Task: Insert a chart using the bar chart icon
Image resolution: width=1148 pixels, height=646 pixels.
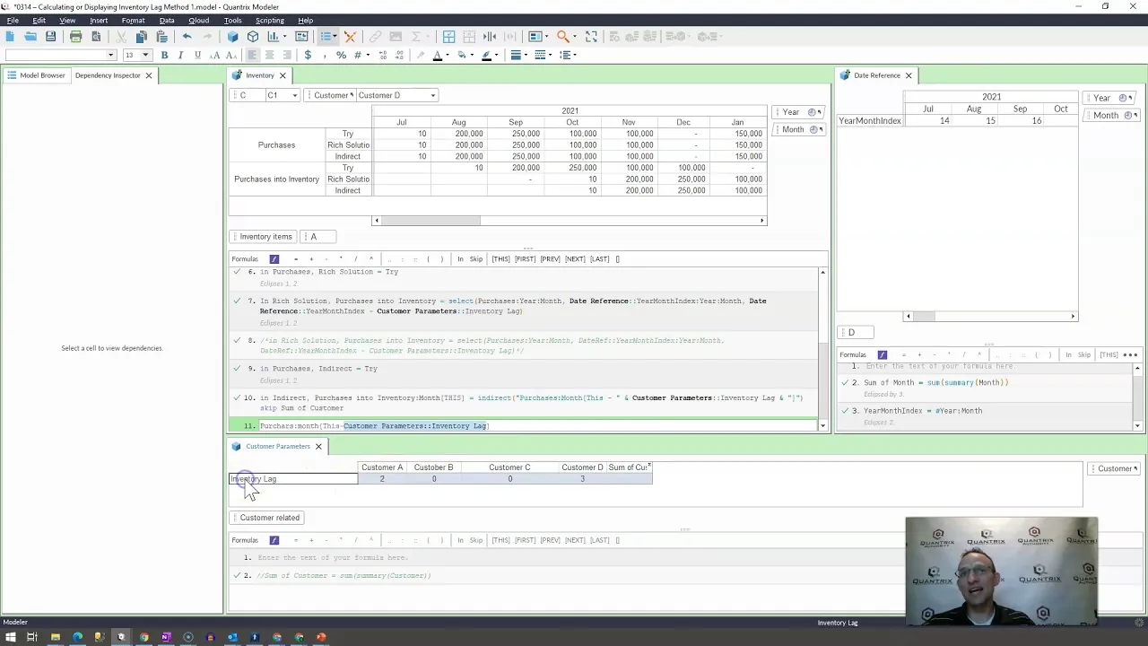Action: tap(273, 37)
